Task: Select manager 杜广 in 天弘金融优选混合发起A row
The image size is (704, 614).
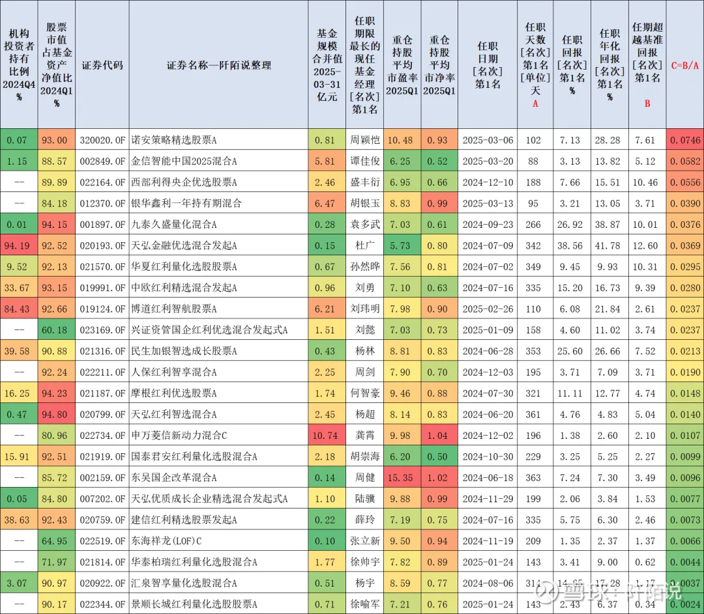Action: click(x=363, y=244)
